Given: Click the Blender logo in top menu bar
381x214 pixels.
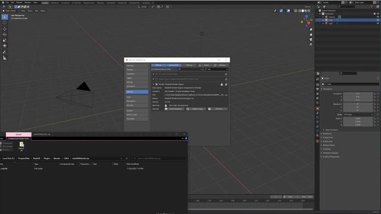Looking at the screenshot, I should pyautogui.click(x=3, y=2).
